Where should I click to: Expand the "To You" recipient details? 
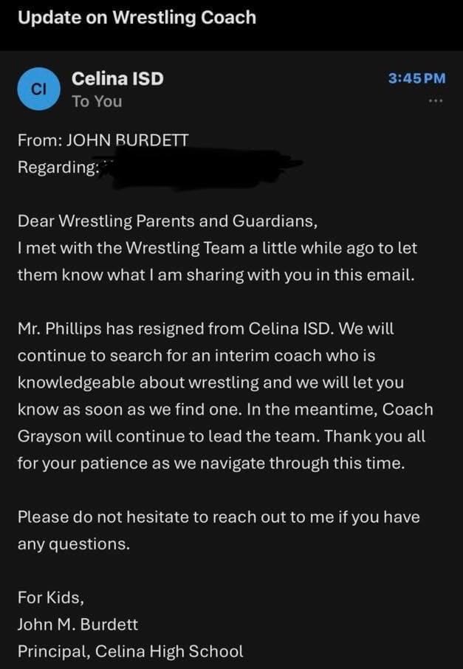[x=97, y=101]
